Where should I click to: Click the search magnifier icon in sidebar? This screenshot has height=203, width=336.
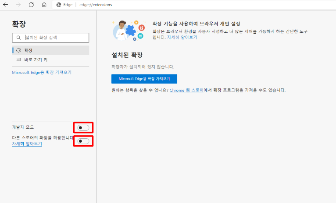point(19,38)
